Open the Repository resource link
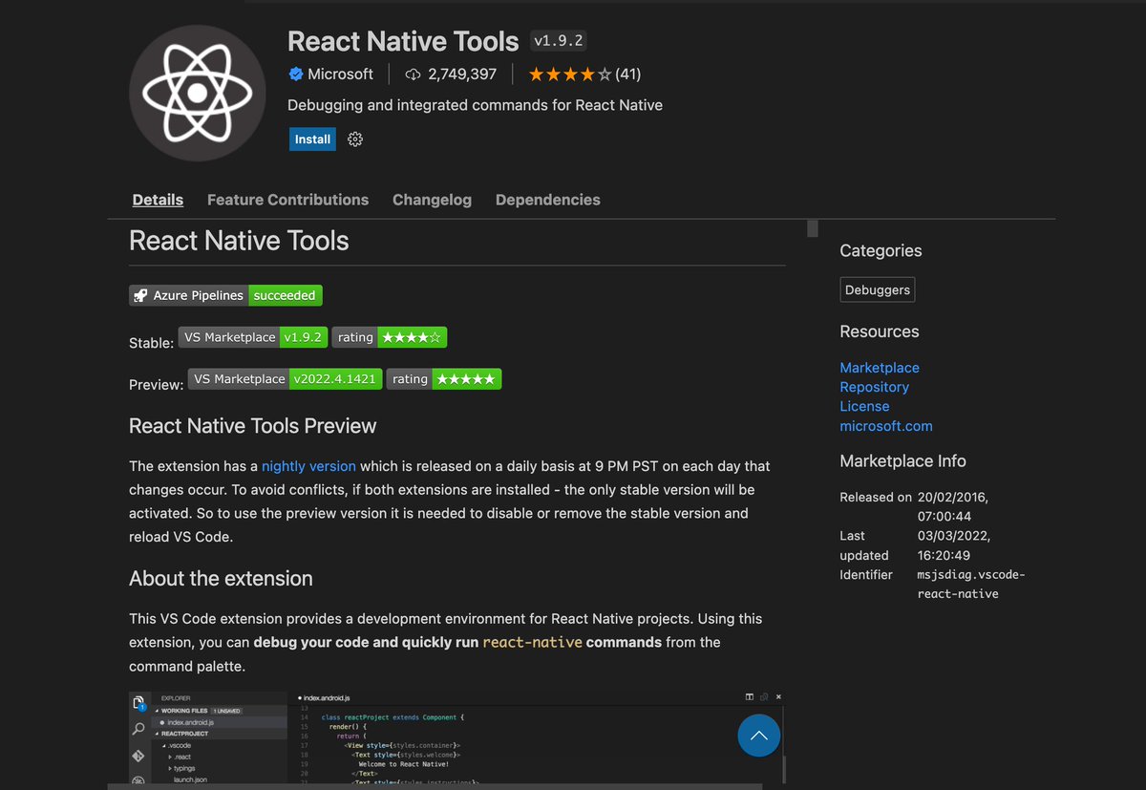 tap(874, 387)
